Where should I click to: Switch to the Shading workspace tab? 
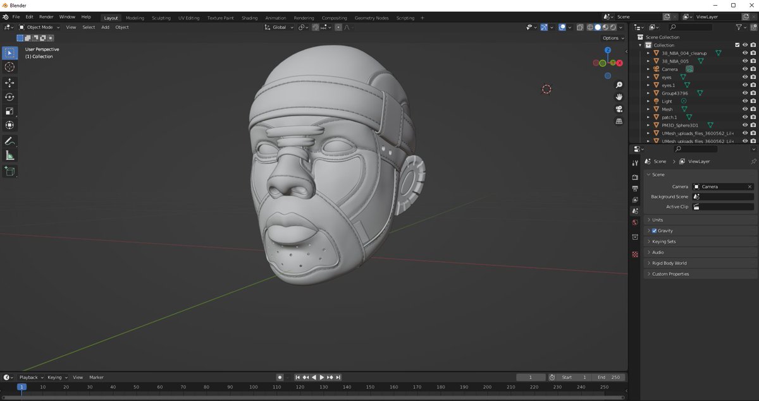[x=250, y=18]
